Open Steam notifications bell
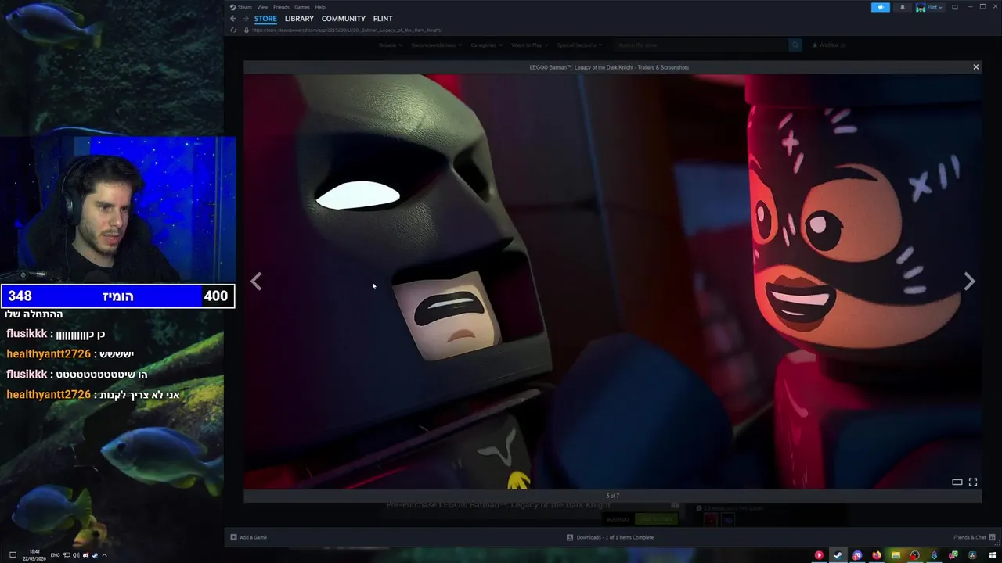Screen dimensions: 1002x563 [902, 7]
